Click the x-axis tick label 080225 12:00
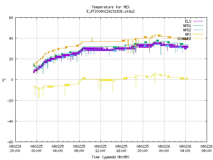This screenshot has width=213, height=160. tap(101, 149)
